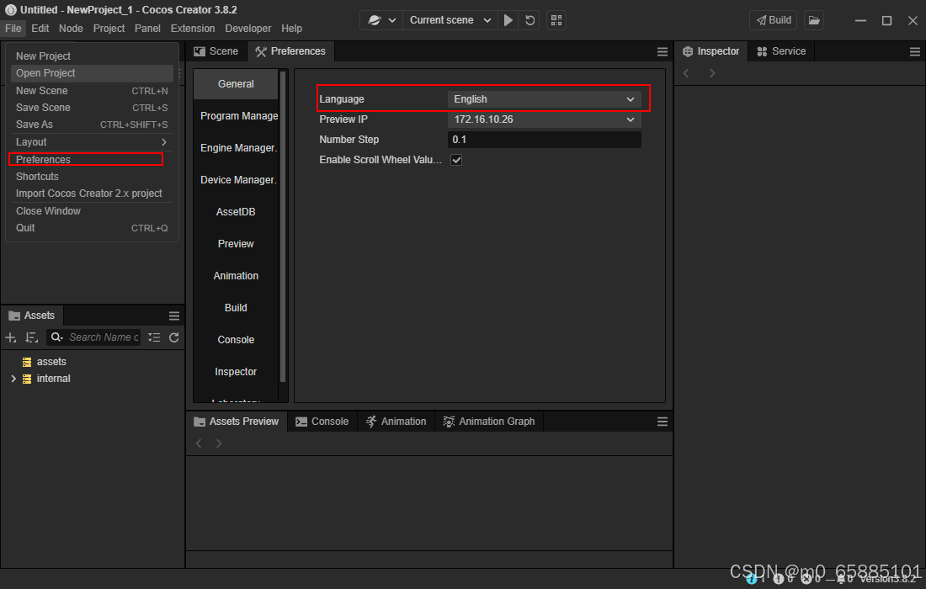Image resolution: width=926 pixels, height=589 pixels.
Task: Open the Help menu
Action: point(292,29)
